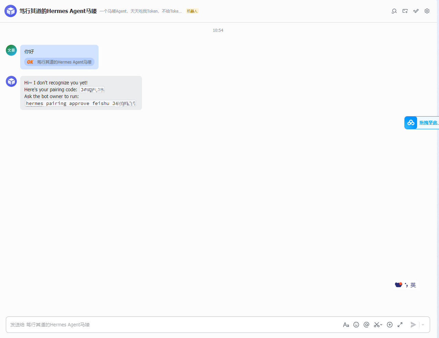439x338 pixels.
Task: Click the 你好 message text
Action: pyautogui.click(x=29, y=52)
